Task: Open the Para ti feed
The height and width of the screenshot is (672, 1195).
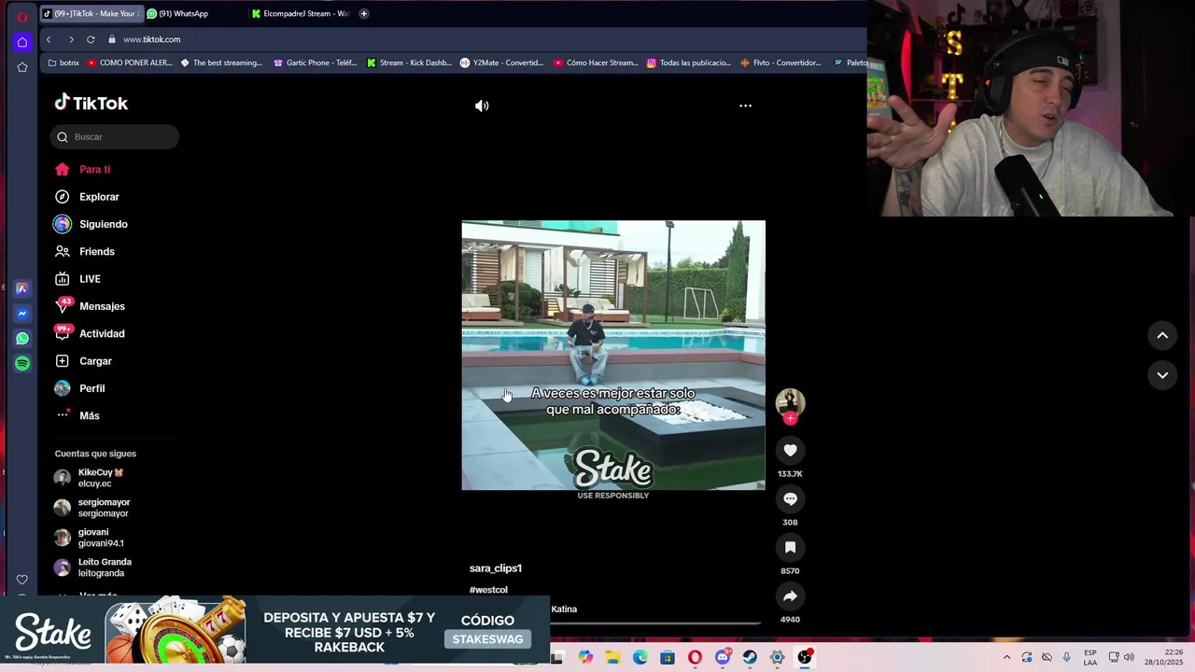Action: [82, 169]
